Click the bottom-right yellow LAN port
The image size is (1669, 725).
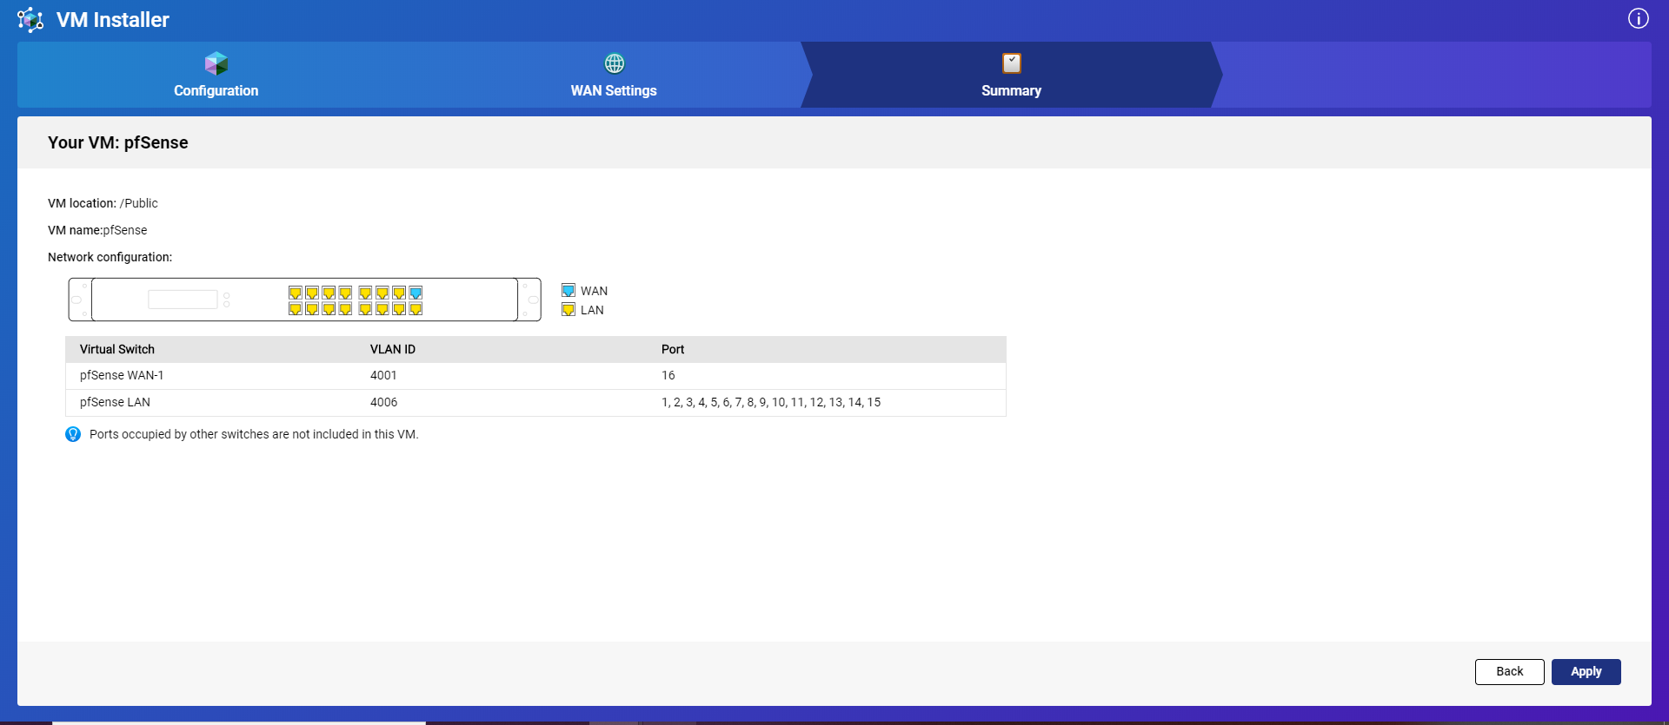tap(416, 309)
